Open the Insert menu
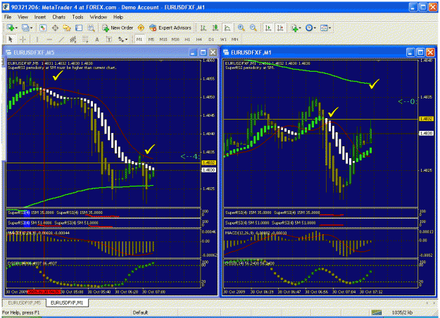The width and height of the screenshot is (440, 318). click(40, 17)
